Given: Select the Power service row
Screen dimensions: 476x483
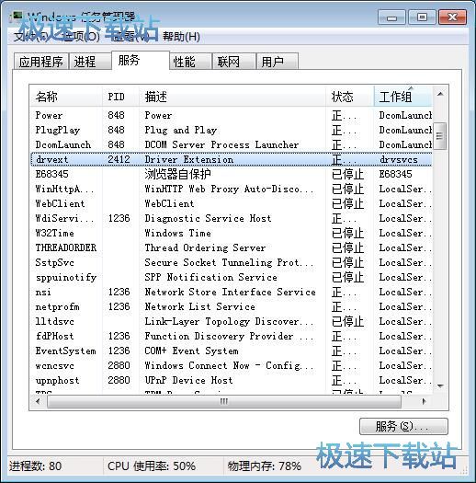Looking at the screenshot, I should click(231, 115).
